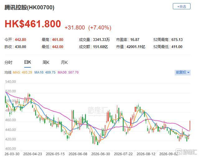Click the latest tall red candlestick at chart end

pos(190,125)
